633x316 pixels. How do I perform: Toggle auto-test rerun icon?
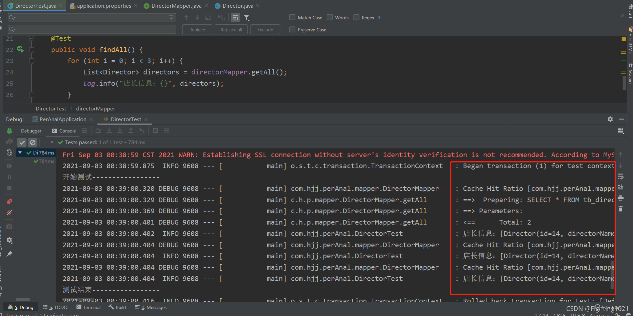click(9, 152)
